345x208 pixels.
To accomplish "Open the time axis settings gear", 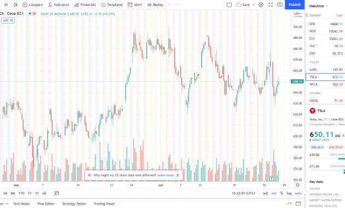I will [297, 185].
